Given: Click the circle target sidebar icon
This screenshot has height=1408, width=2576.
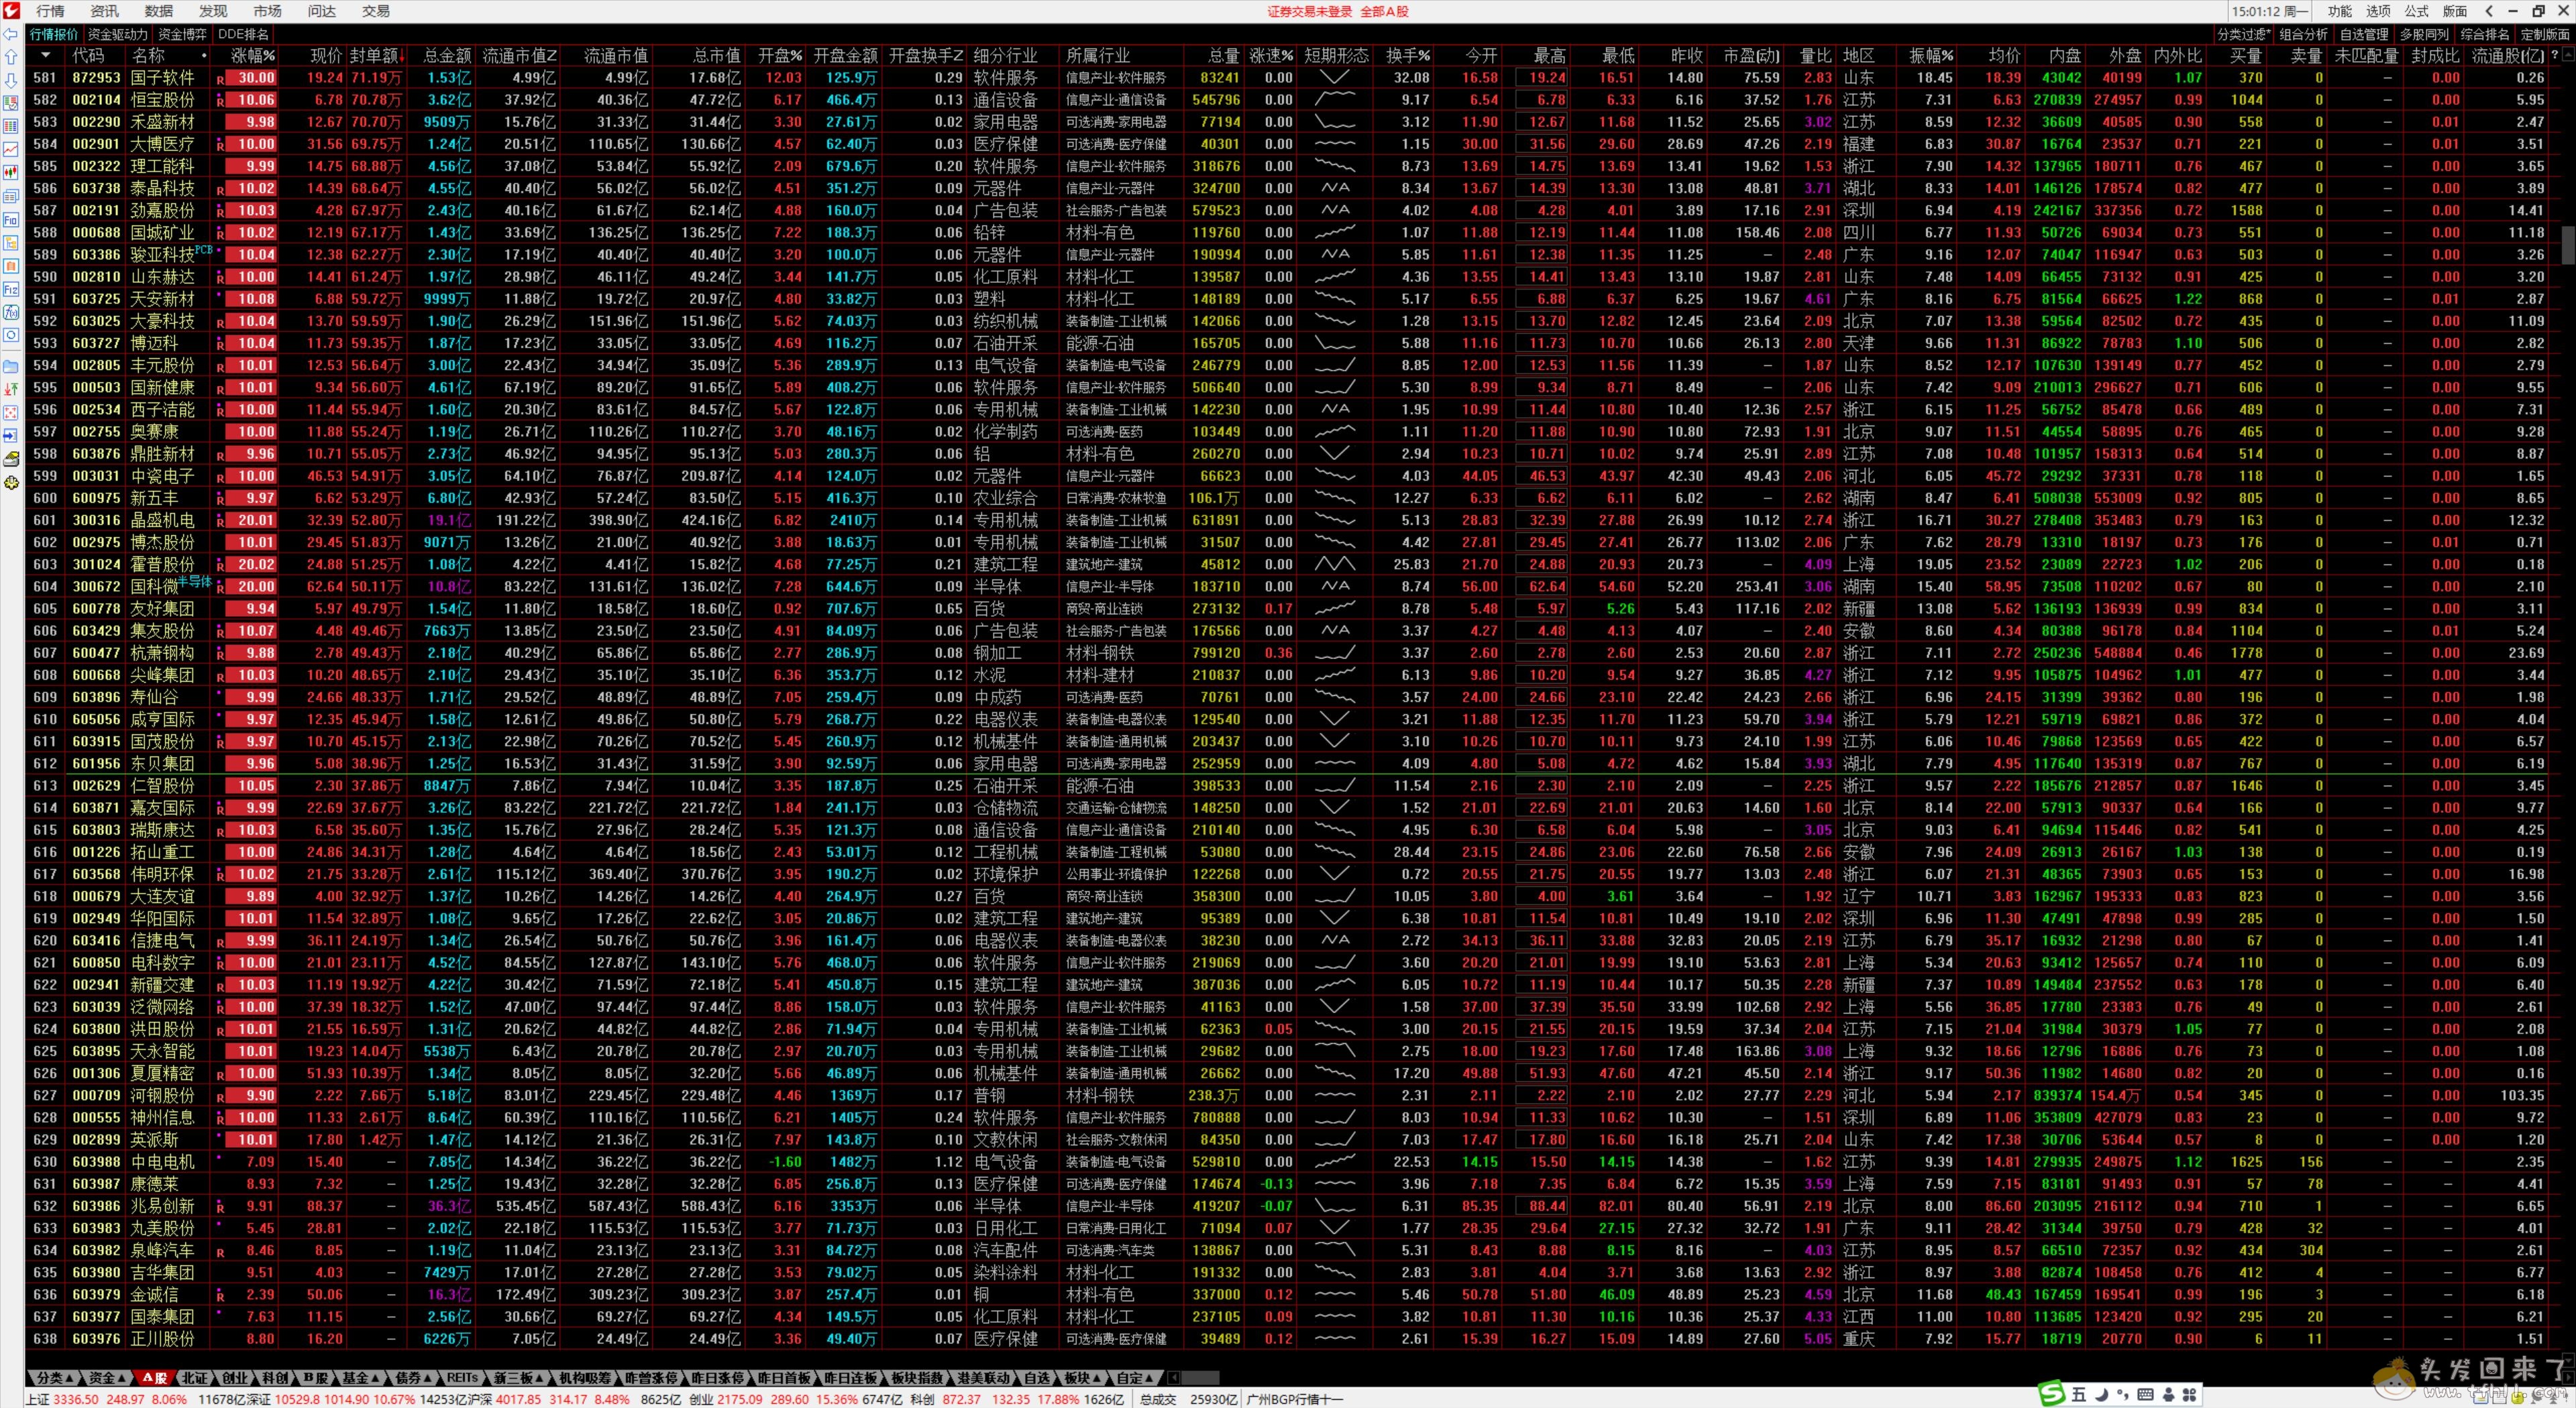Looking at the screenshot, I should click(x=11, y=335).
